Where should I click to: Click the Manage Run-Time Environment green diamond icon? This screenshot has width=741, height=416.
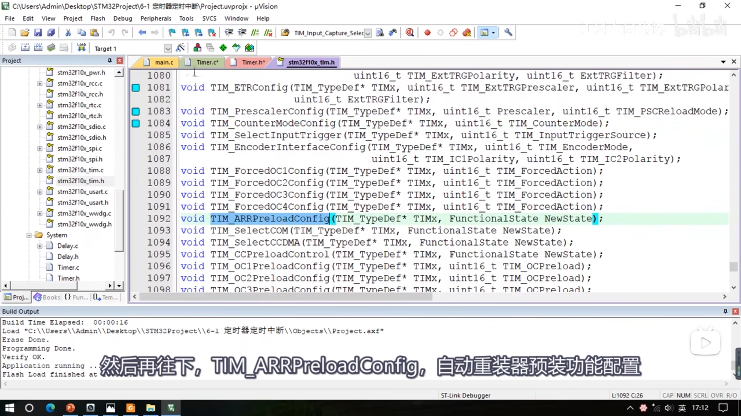tap(223, 48)
